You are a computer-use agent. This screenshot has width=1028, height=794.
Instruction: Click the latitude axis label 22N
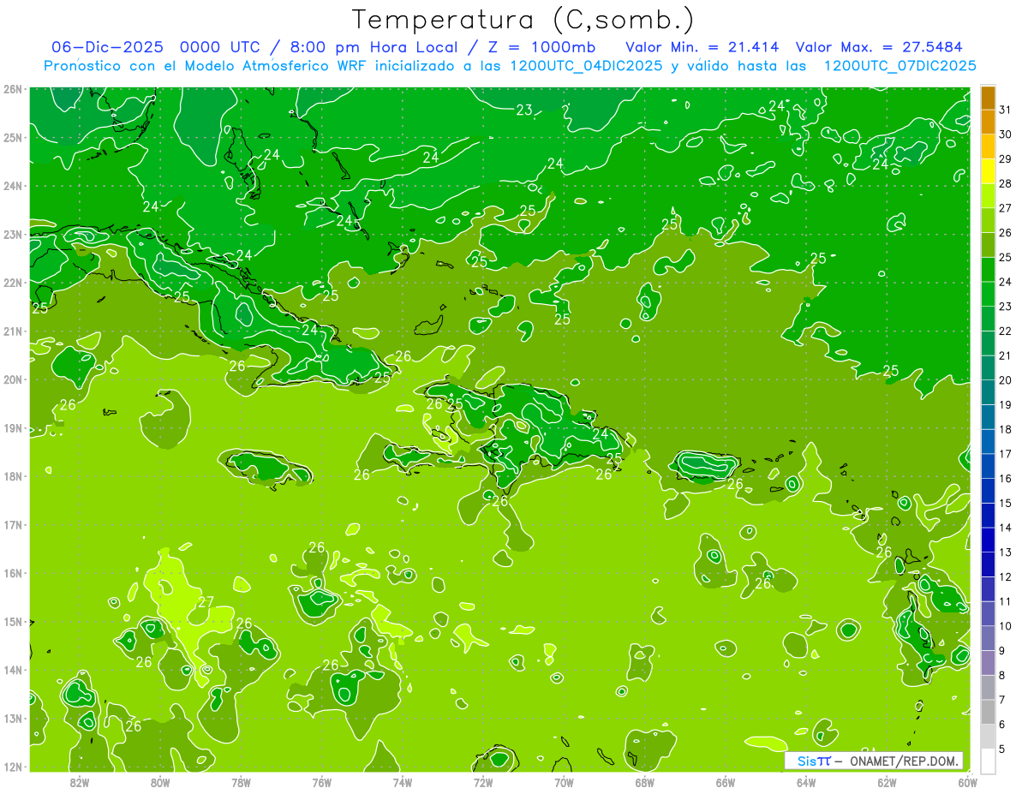pyautogui.click(x=12, y=283)
